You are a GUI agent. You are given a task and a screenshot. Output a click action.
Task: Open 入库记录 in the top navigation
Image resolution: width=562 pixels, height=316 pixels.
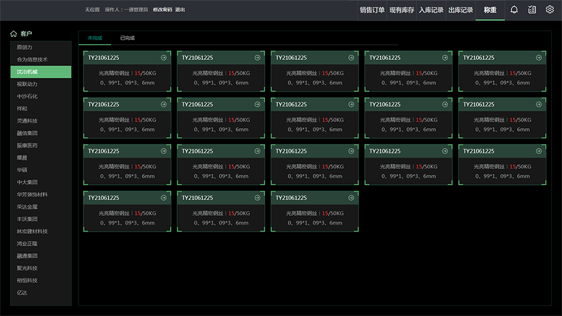431,10
